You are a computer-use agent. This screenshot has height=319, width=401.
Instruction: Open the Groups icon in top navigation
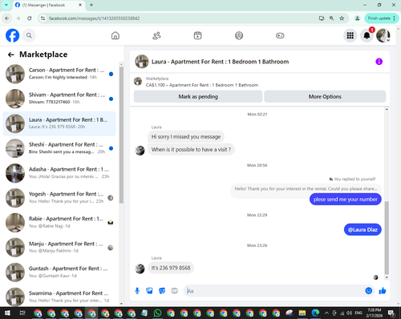pyautogui.click(x=239, y=35)
